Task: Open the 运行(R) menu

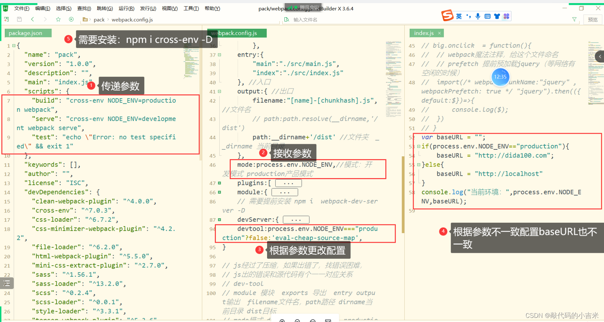Action: tap(126, 8)
